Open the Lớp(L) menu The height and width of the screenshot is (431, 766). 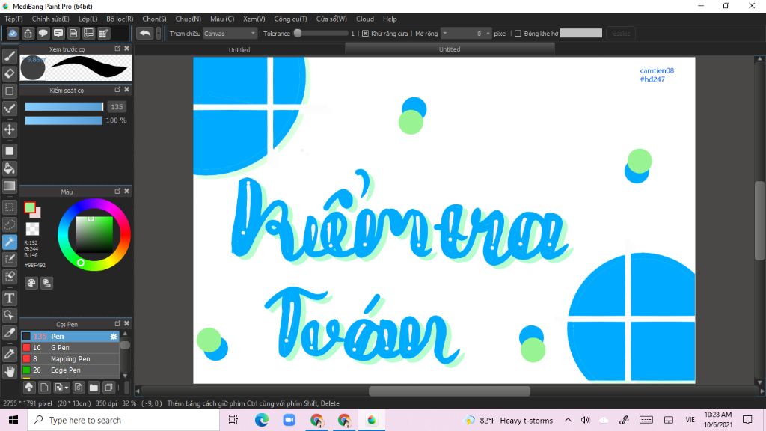(88, 19)
